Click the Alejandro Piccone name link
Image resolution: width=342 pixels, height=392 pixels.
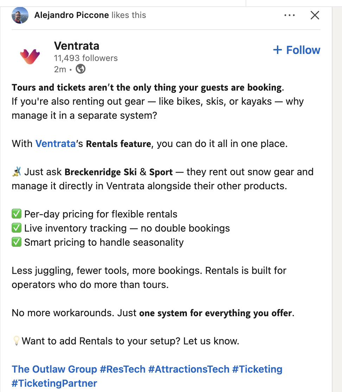coord(71,15)
